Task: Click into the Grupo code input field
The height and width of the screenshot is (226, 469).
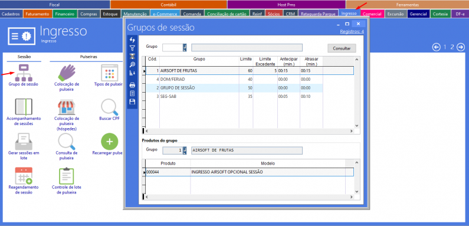Action: pos(173,48)
